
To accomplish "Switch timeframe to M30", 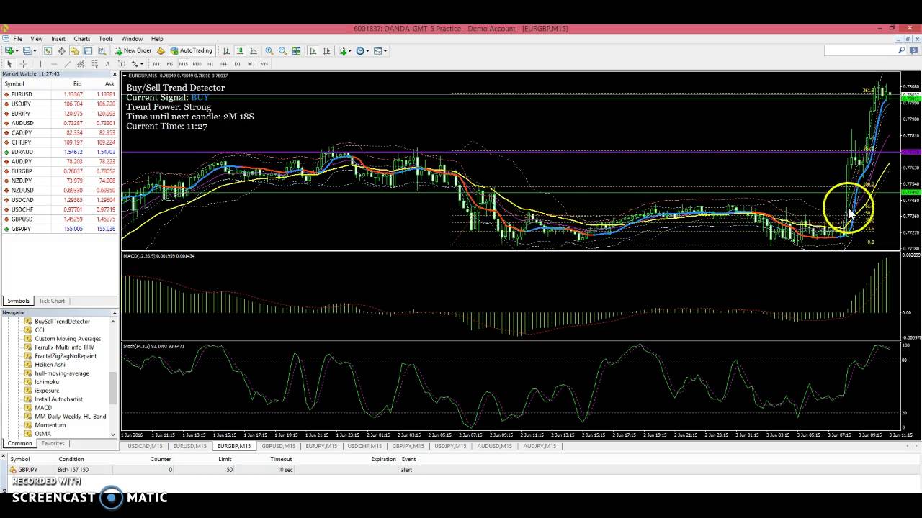I will point(197,64).
